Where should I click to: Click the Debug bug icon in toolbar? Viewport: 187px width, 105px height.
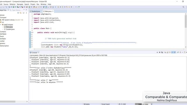9,7
